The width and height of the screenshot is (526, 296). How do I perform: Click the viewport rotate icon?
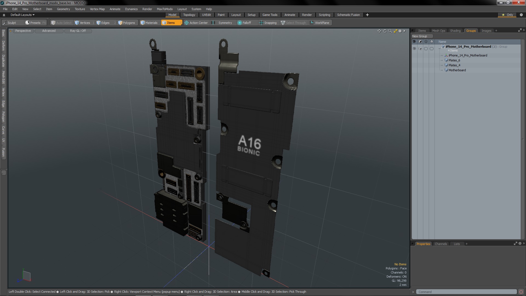[385, 31]
